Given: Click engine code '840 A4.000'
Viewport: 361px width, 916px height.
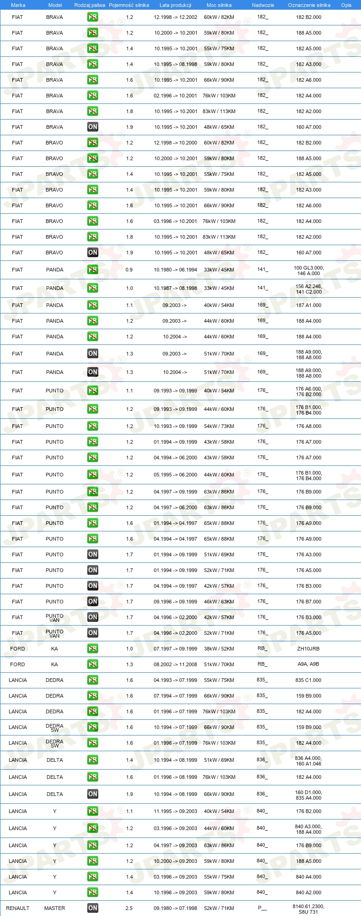Looking at the screenshot, I should tap(308, 877).
